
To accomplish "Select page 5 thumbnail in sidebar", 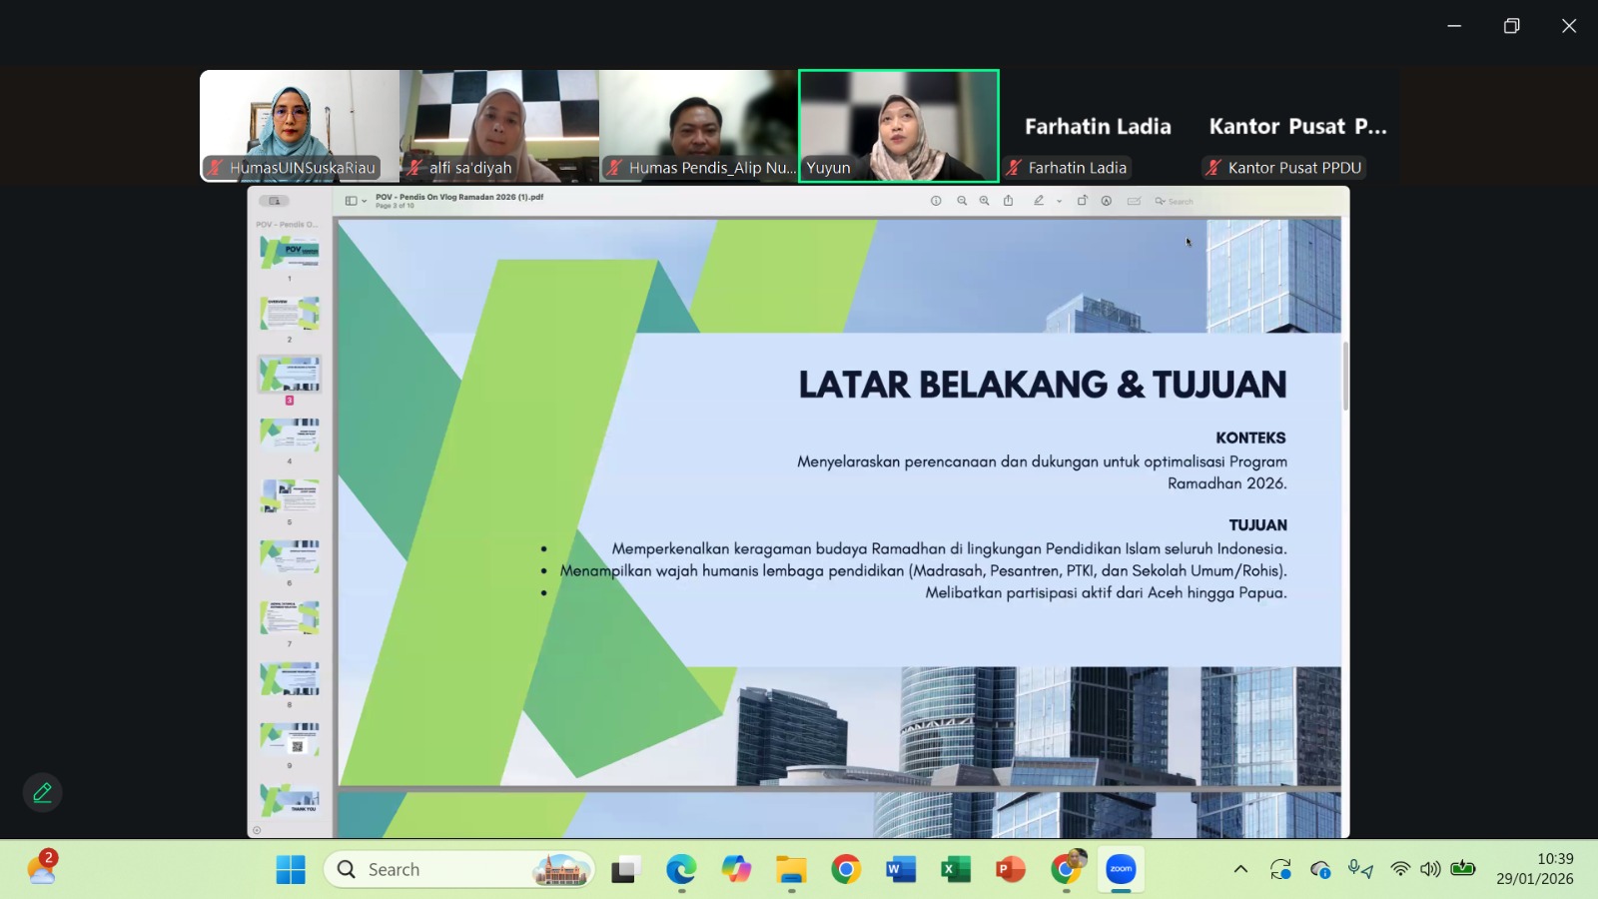I will 290,496.
